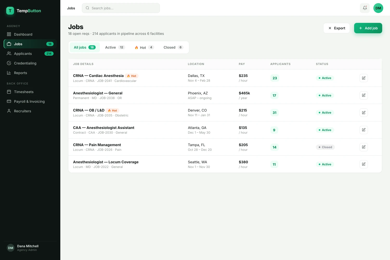Open Timesheets in Back Office

coord(30,92)
